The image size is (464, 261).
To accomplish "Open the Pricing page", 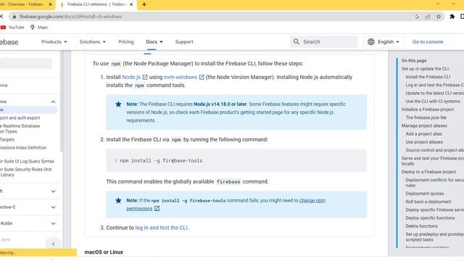I will click(x=126, y=42).
